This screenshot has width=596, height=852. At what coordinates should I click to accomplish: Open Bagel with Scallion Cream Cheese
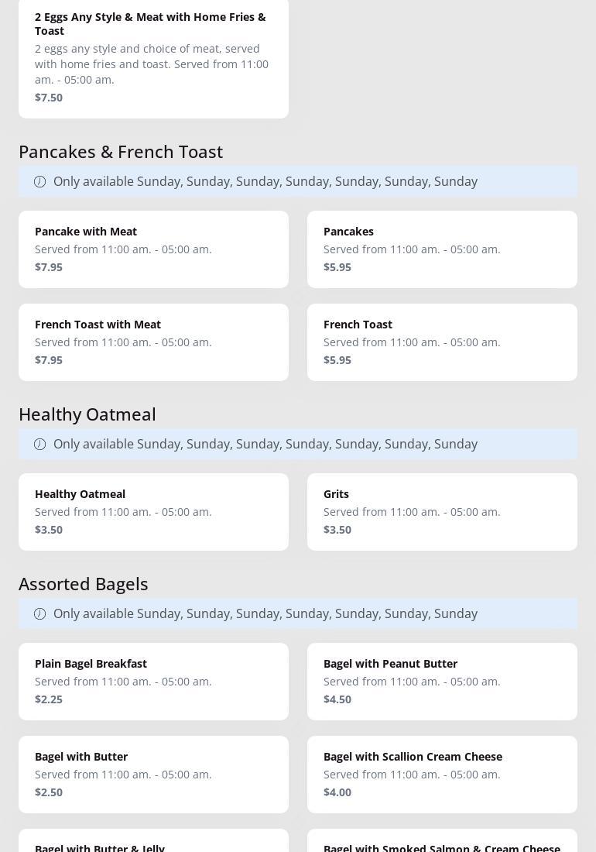tap(442, 775)
